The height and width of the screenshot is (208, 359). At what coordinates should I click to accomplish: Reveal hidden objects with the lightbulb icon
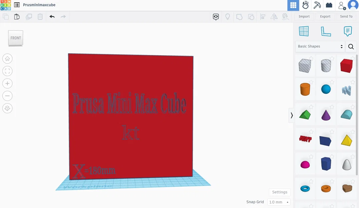(228, 16)
